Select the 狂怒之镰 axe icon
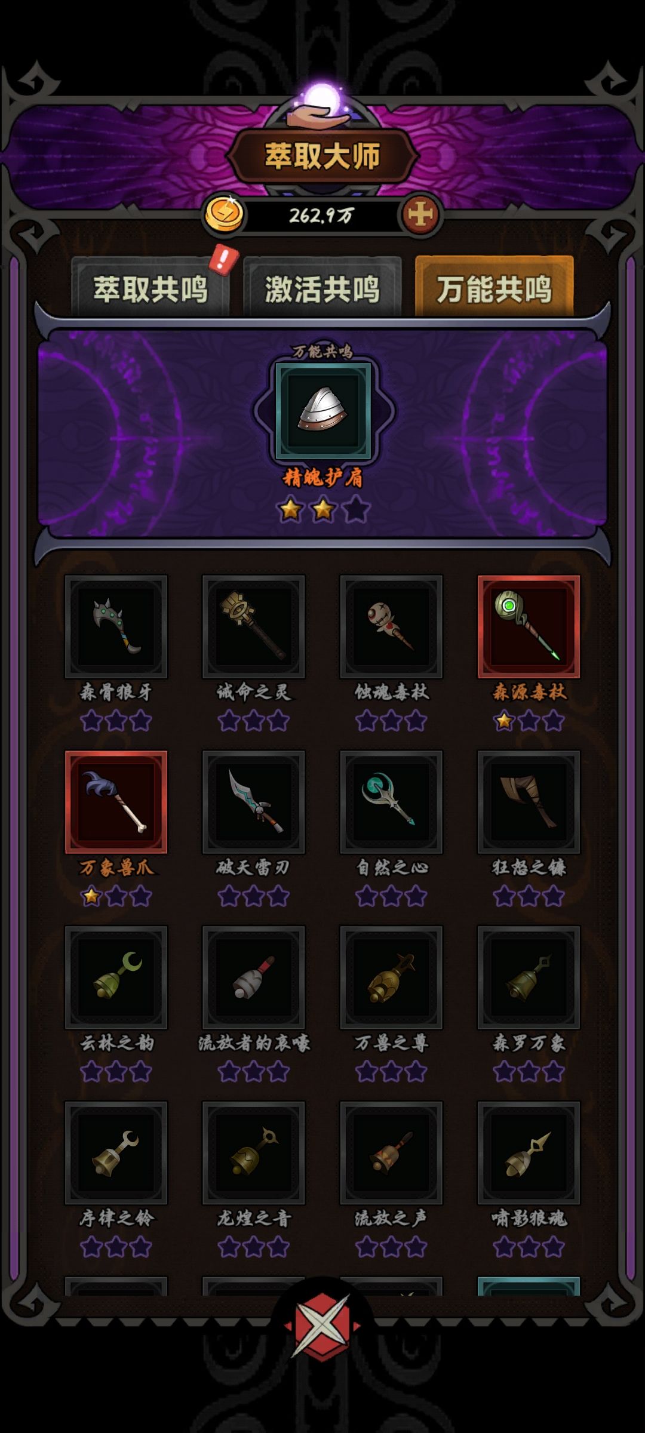Image resolution: width=645 pixels, height=1433 pixels. 529,802
